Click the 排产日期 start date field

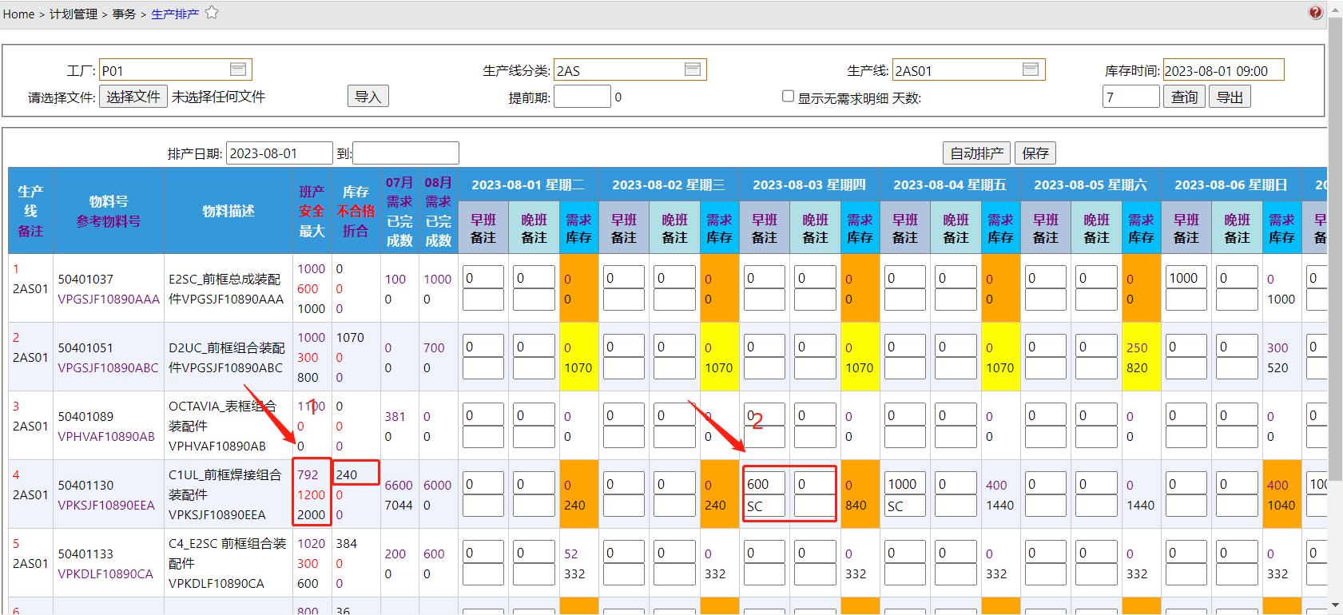280,153
